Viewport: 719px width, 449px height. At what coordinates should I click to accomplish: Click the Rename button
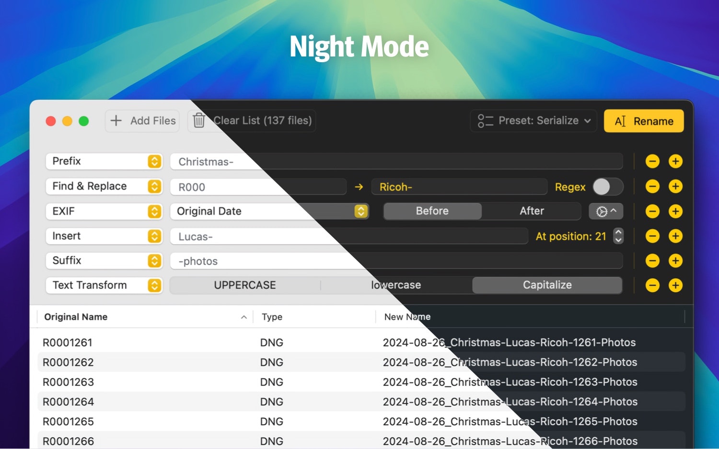tap(644, 121)
